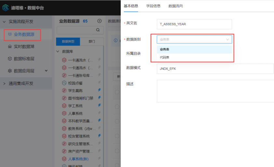Click the add data source plus icon

point(100,21)
